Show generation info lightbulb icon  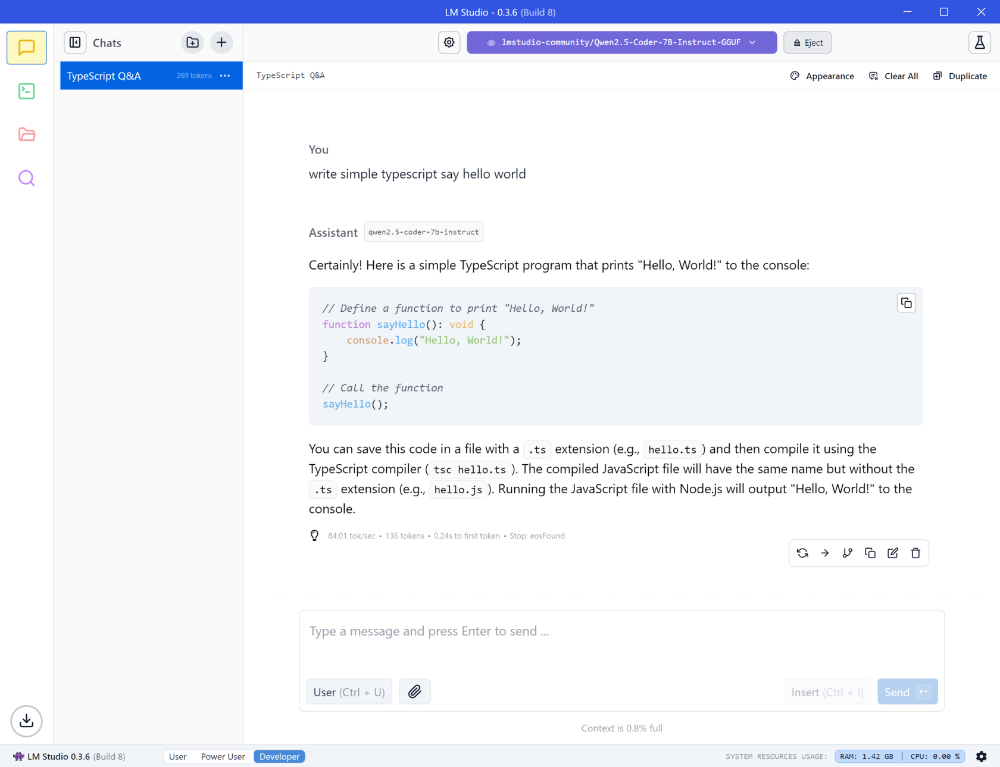pyautogui.click(x=315, y=536)
